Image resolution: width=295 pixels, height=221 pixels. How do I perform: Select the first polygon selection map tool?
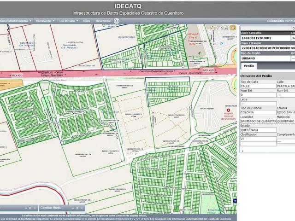pyautogui.click(x=213, y=28)
